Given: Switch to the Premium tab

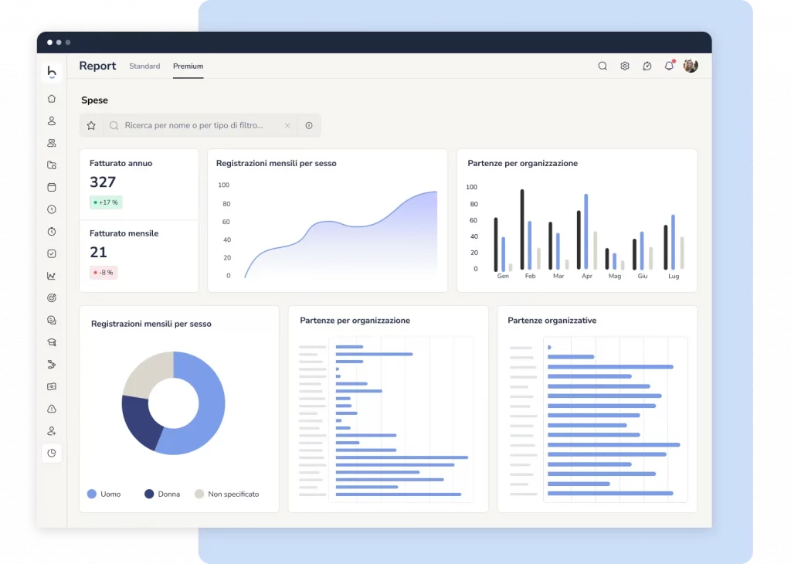Looking at the screenshot, I should pos(188,66).
